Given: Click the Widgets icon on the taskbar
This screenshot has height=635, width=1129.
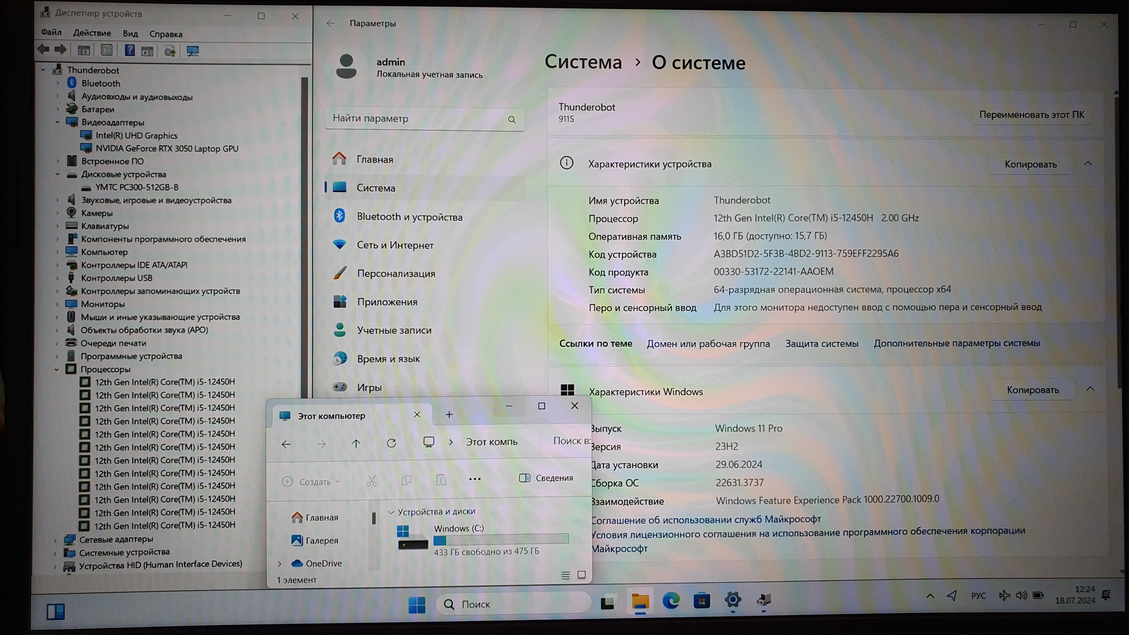Looking at the screenshot, I should tap(56, 611).
